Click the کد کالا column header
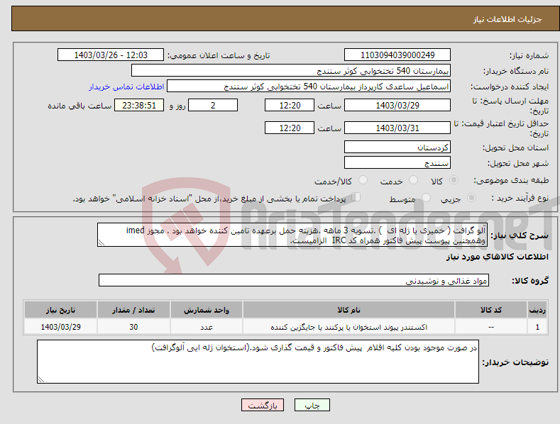This screenshot has width=560, height=424. [491, 310]
